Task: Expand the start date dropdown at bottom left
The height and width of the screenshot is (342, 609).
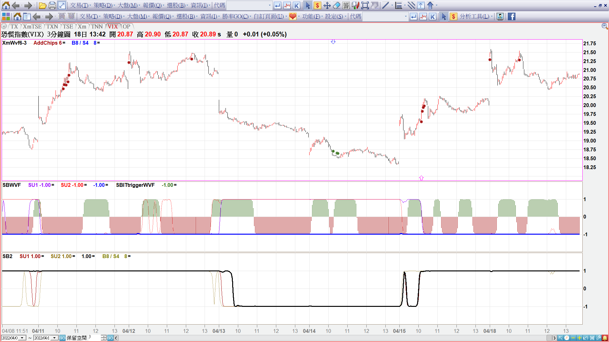Action: (x=22, y=338)
